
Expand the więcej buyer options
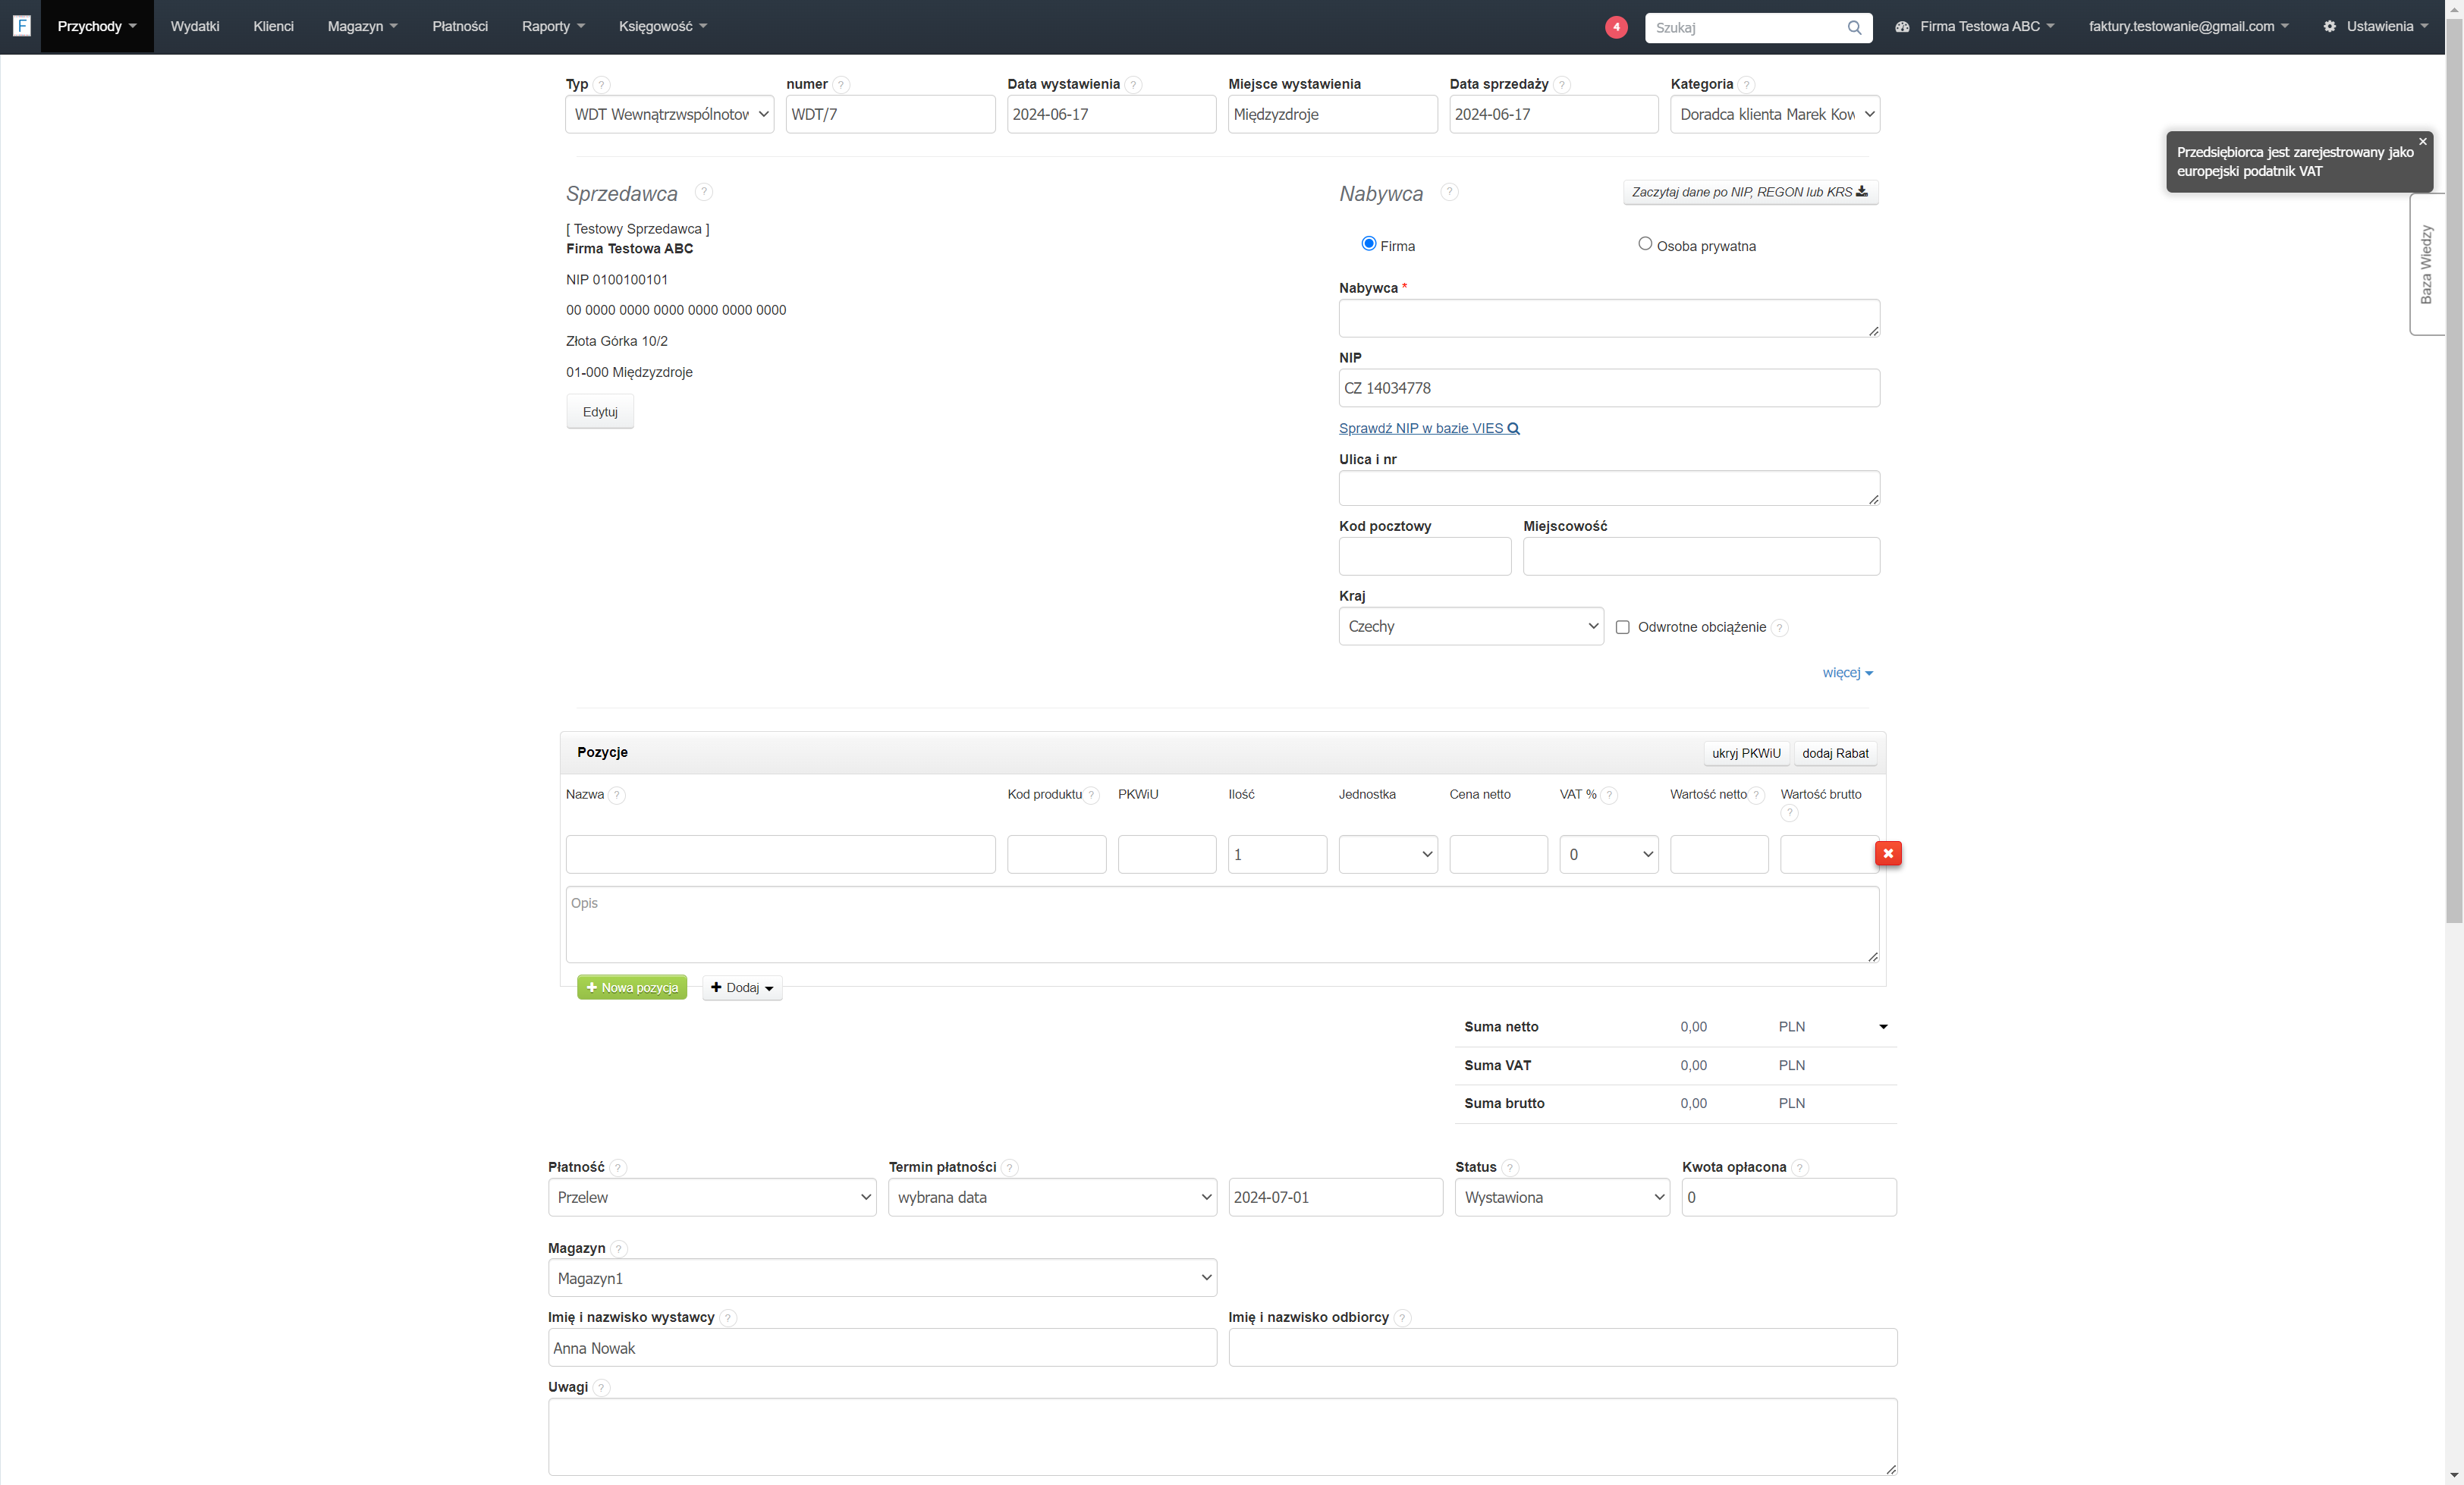click(1847, 673)
